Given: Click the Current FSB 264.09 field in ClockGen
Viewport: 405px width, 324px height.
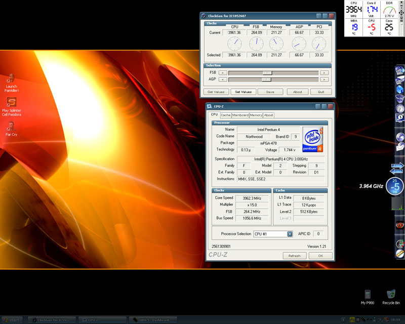Looking at the screenshot, I should click(x=256, y=32).
